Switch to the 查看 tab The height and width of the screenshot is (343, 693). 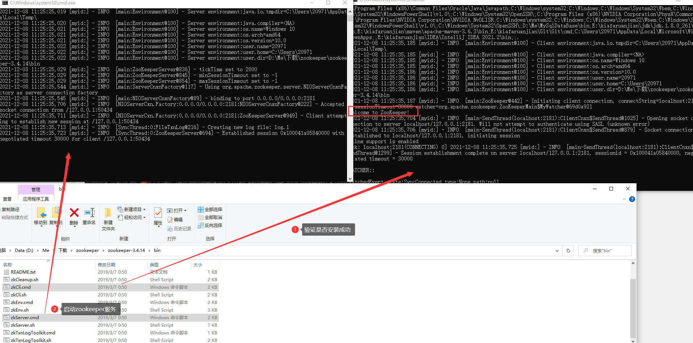(x=7, y=198)
